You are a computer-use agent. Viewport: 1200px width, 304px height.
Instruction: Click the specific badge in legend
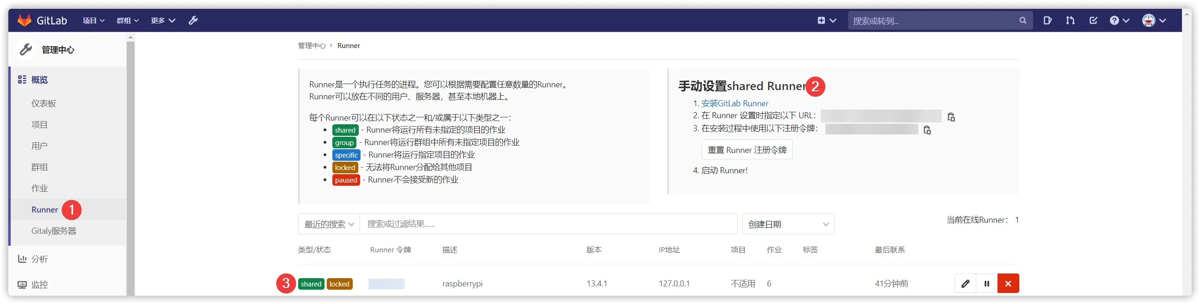[x=346, y=155]
